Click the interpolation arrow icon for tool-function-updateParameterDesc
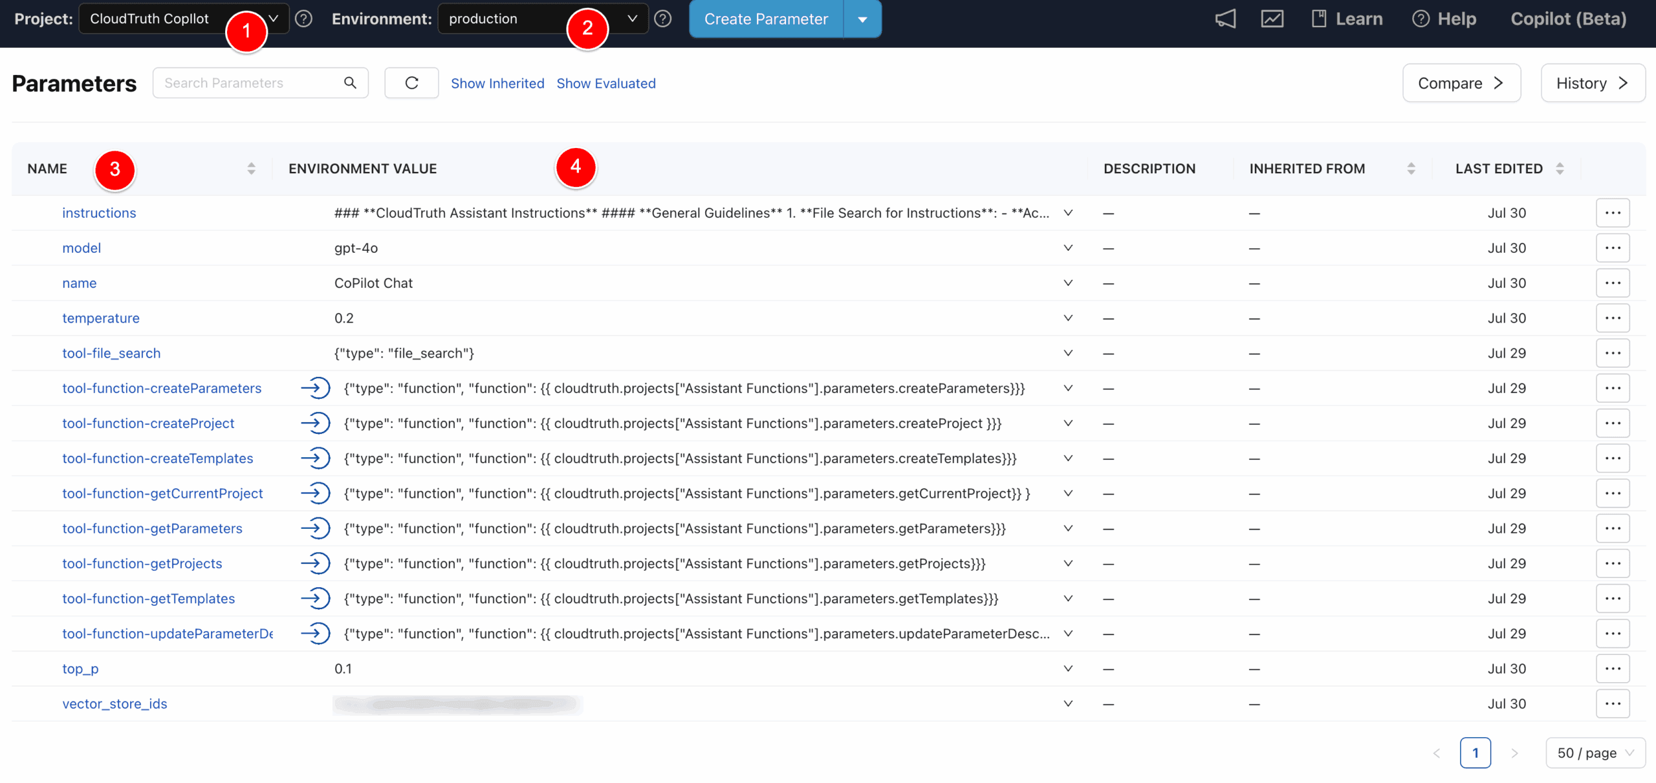Image resolution: width=1656 pixels, height=783 pixels. (316, 634)
